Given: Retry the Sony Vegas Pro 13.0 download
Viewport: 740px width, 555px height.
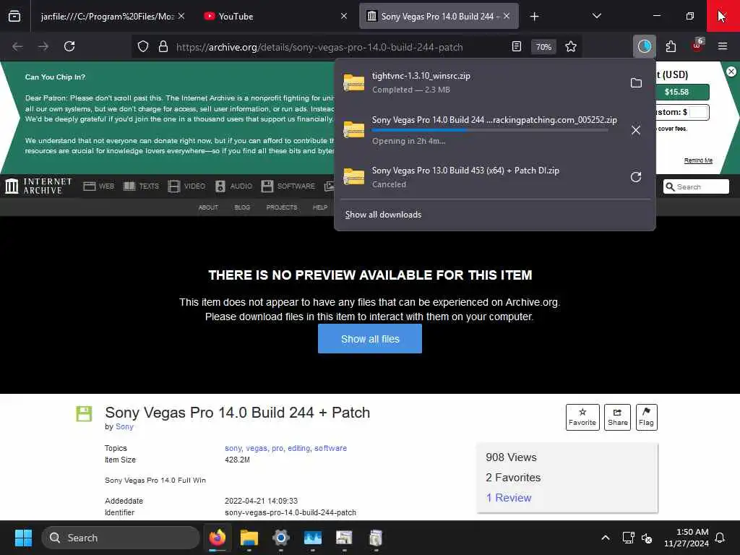Looking at the screenshot, I should (x=636, y=177).
